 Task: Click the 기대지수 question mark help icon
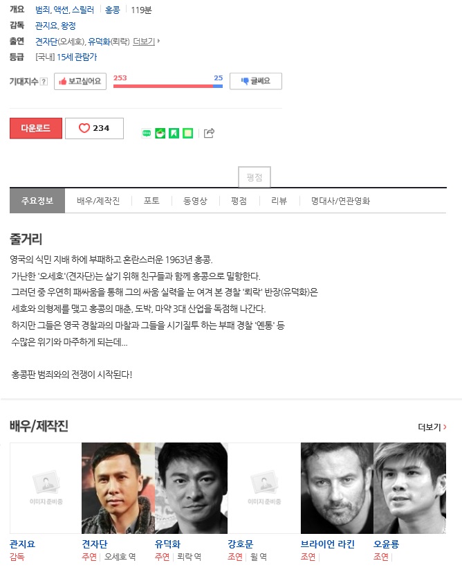tap(44, 81)
